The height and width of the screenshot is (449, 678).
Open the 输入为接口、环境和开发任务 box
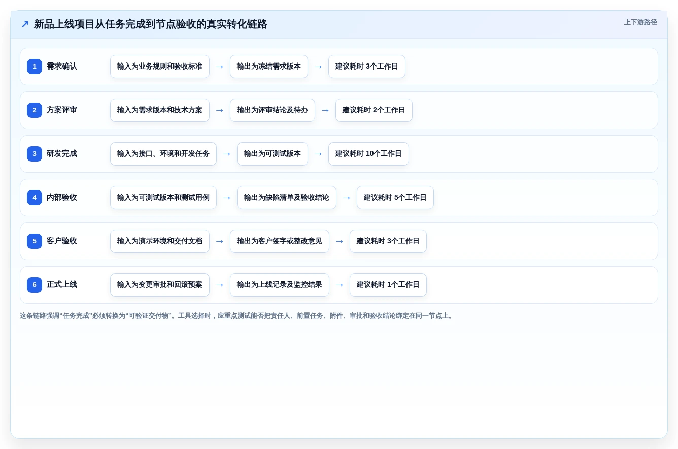point(163,154)
